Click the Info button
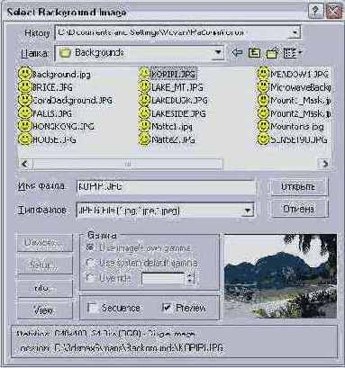The height and width of the screenshot is (368, 345). [x=44, y=288]
